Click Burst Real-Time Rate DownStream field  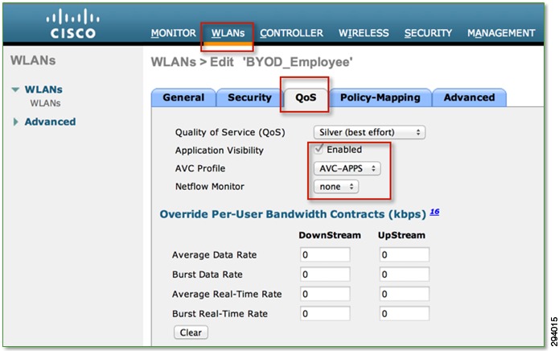325,313
